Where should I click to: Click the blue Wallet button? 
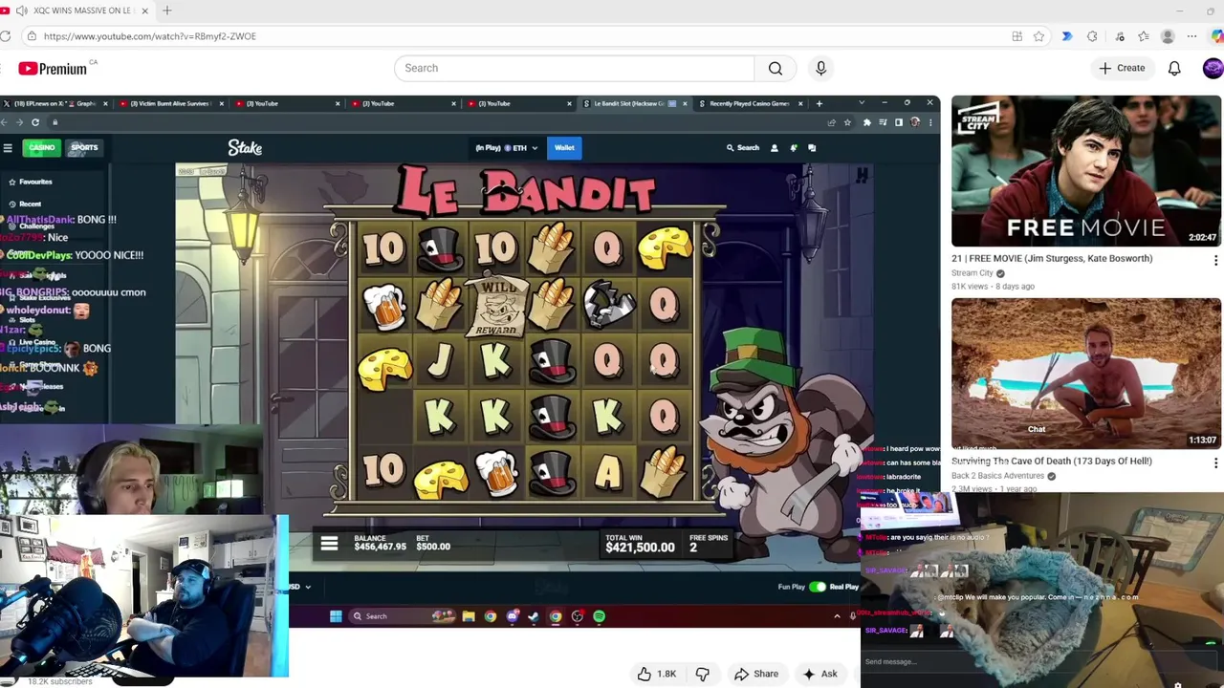[564, 147]
